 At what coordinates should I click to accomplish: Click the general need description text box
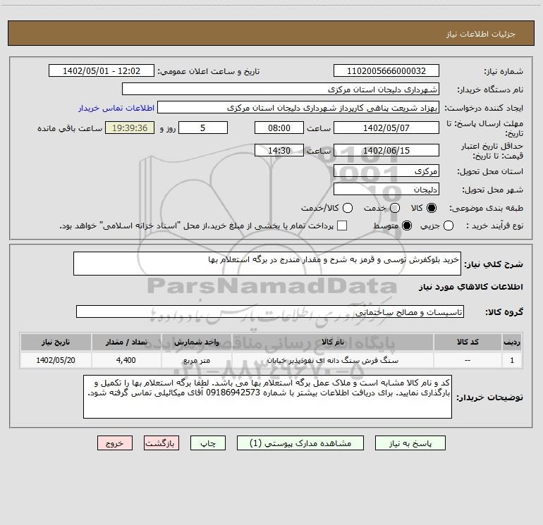coord(267,264)
